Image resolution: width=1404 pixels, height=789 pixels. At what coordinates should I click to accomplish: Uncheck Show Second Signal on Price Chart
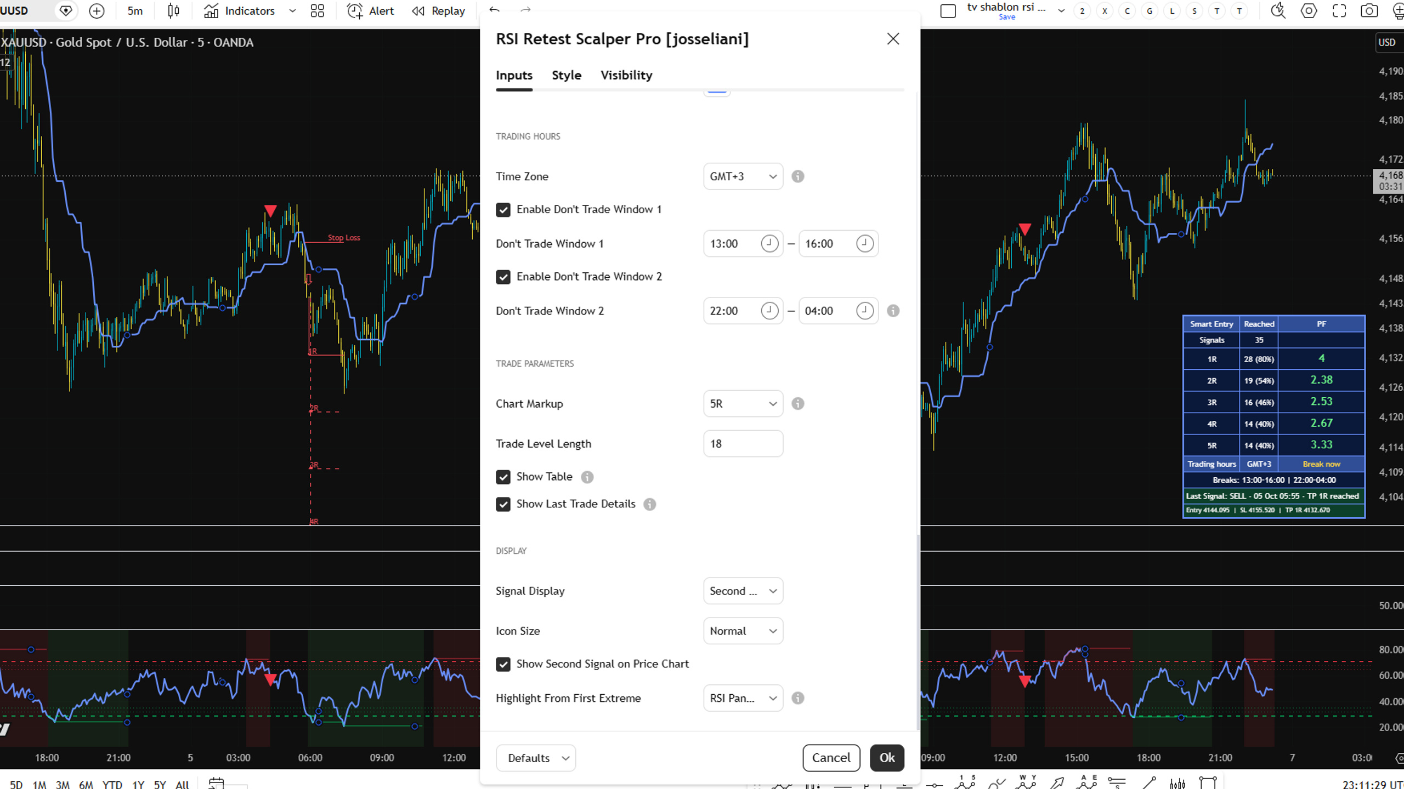[503, 665]
